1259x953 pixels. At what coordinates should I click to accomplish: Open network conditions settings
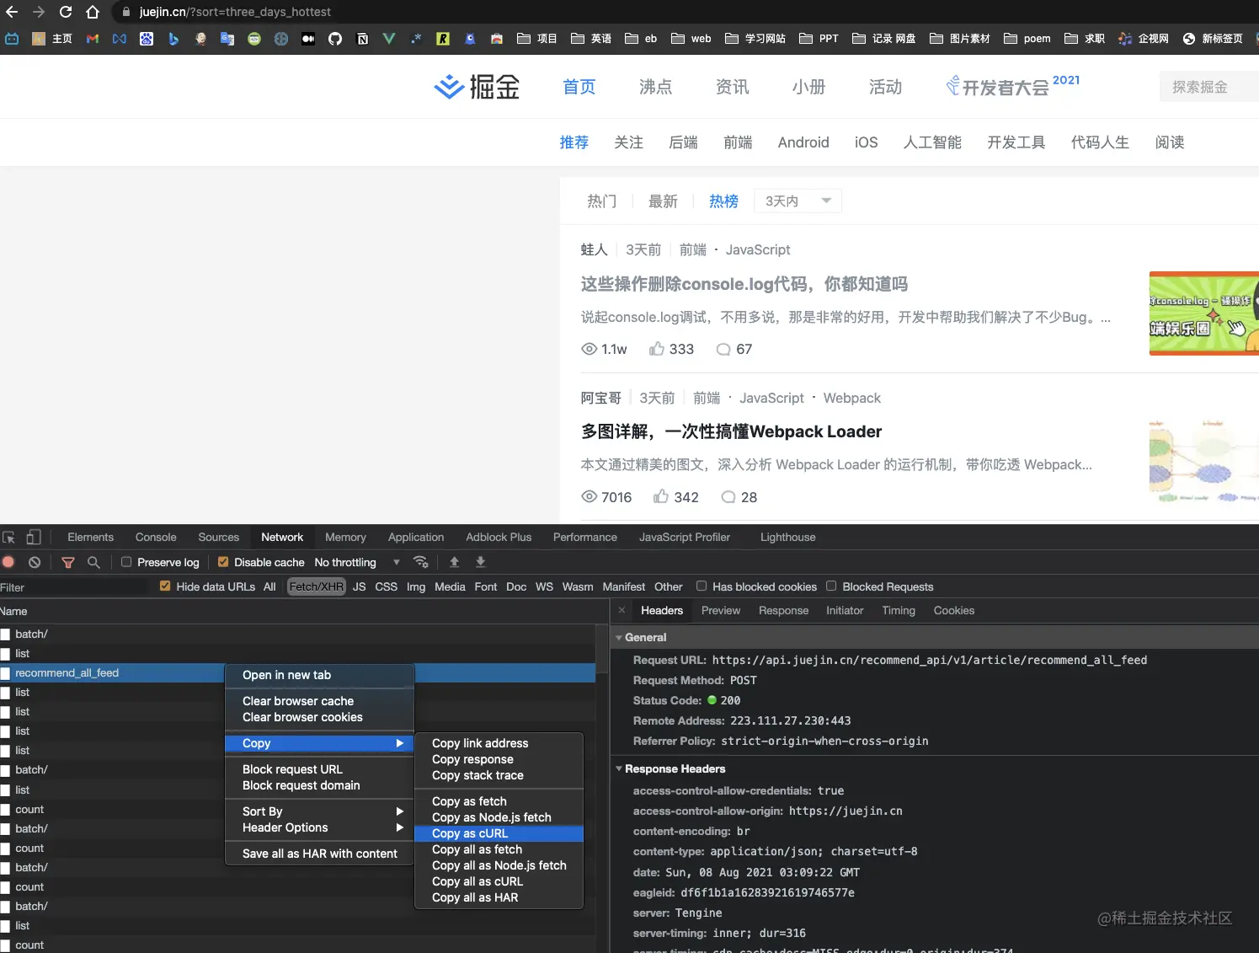421,562
